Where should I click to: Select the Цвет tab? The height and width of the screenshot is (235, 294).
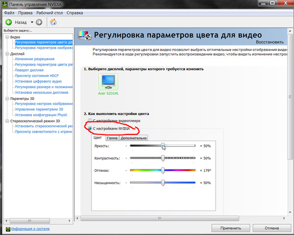98,138
